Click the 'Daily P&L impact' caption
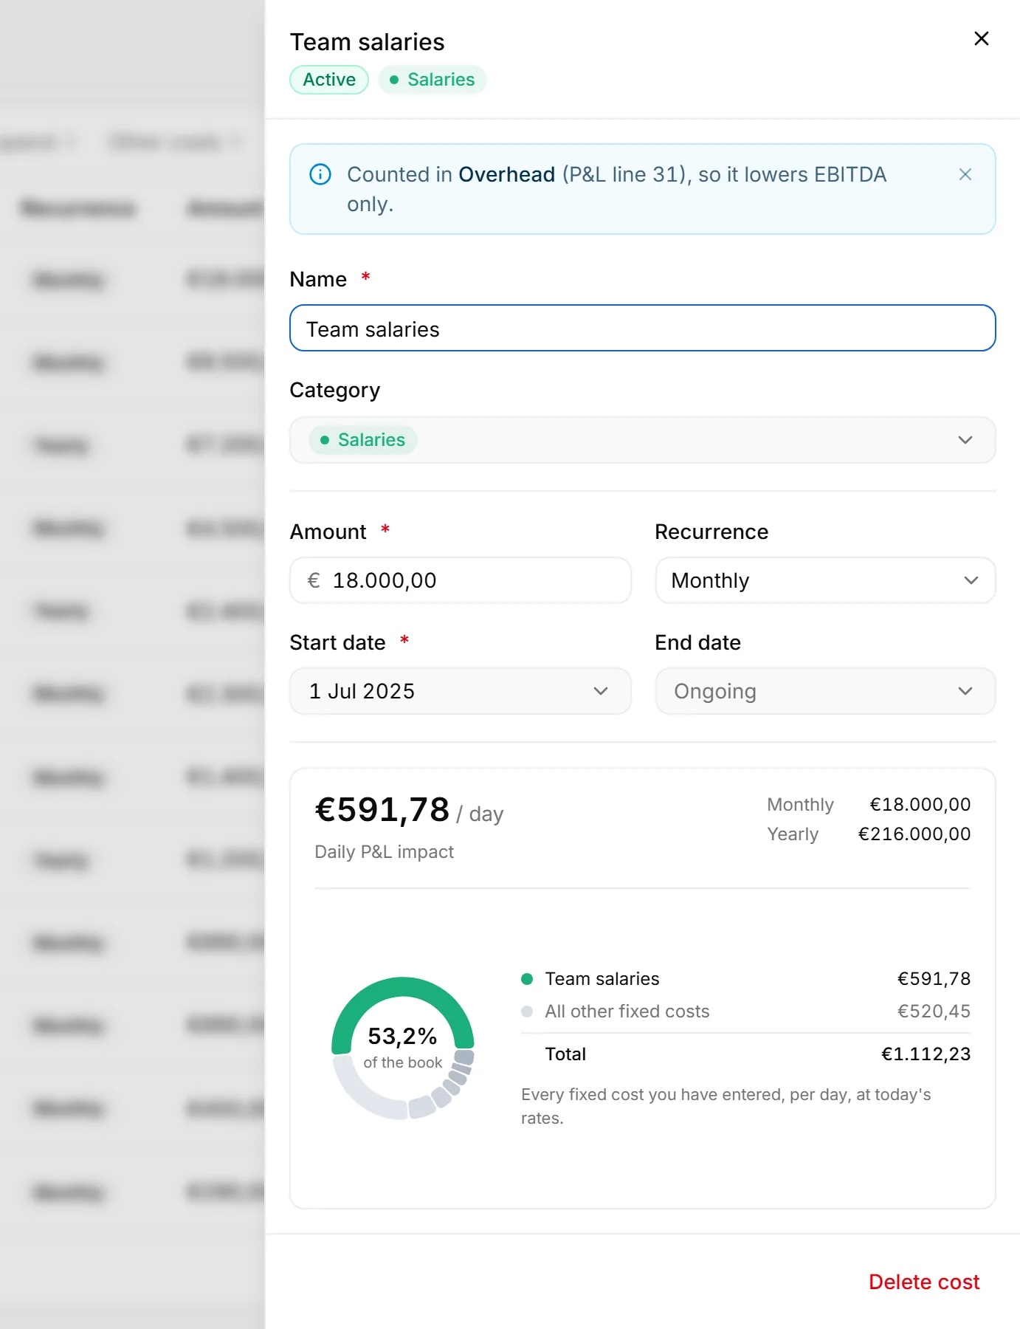 pos(384,852)
